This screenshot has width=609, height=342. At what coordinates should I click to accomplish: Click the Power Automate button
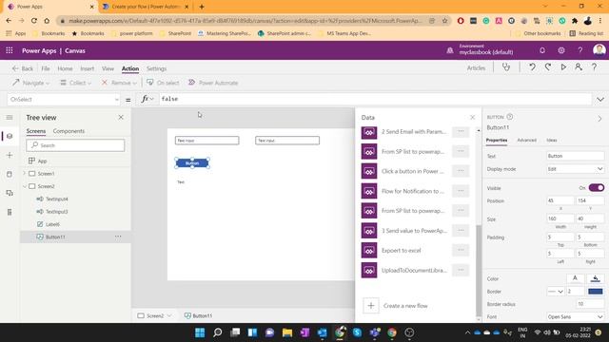pos(213,83)
